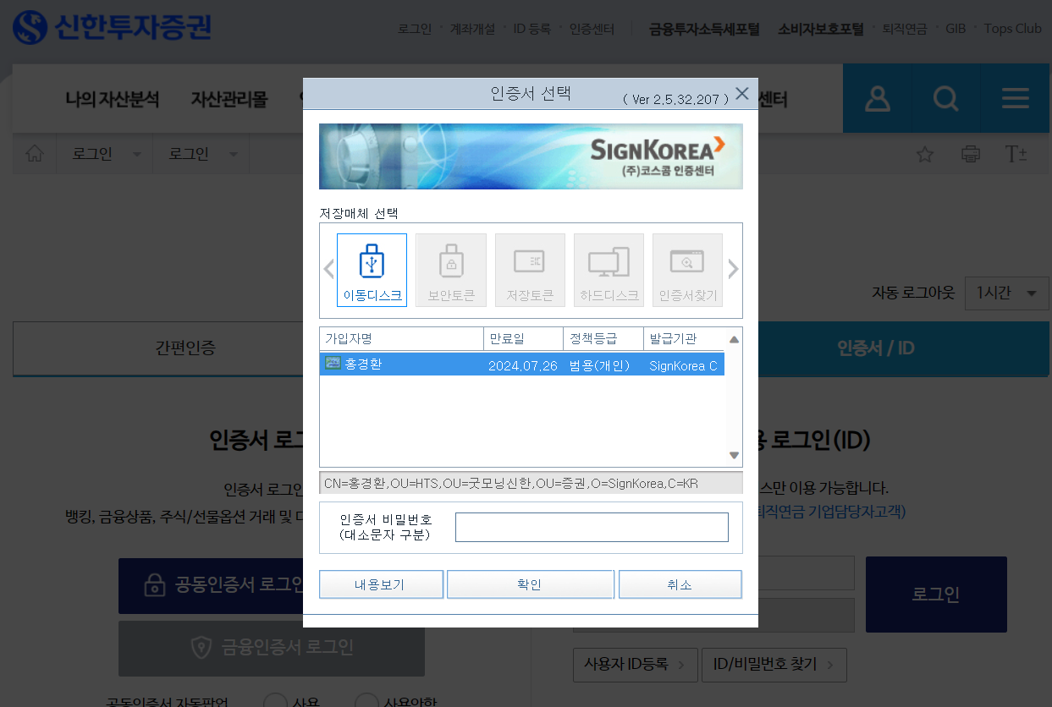Open 나의 자산분석 menu
The image size is (1052, 707).
point(112,99)
